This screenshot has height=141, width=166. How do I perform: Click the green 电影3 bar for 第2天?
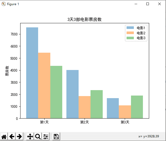(x=97, y=104)
